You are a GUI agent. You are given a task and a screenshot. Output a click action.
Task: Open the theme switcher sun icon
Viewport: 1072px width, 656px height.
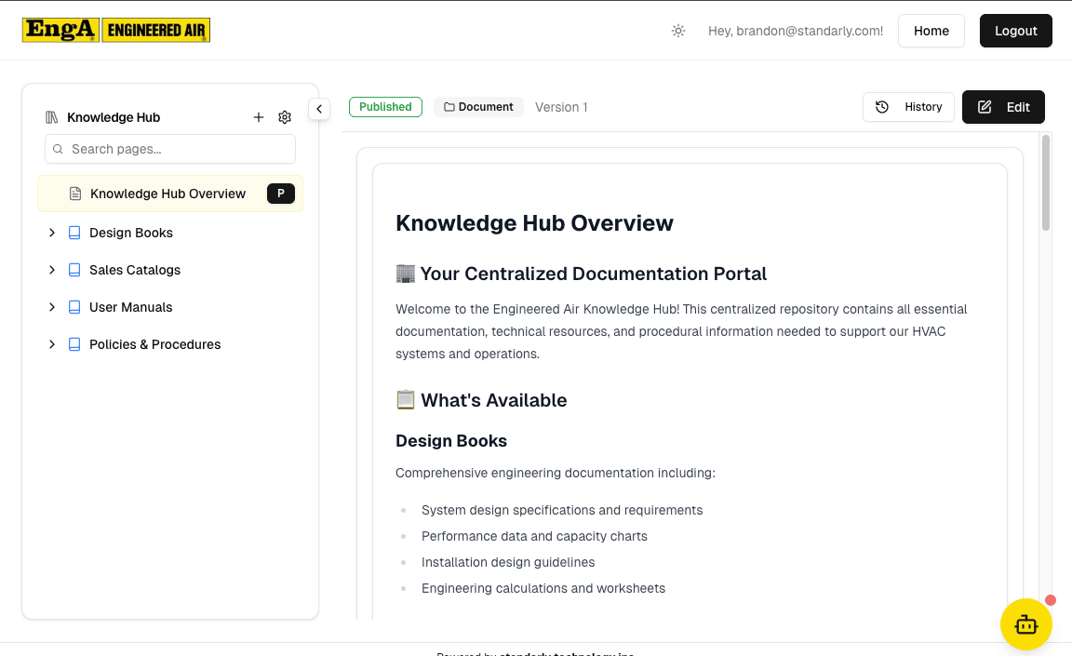coord(677,30)
